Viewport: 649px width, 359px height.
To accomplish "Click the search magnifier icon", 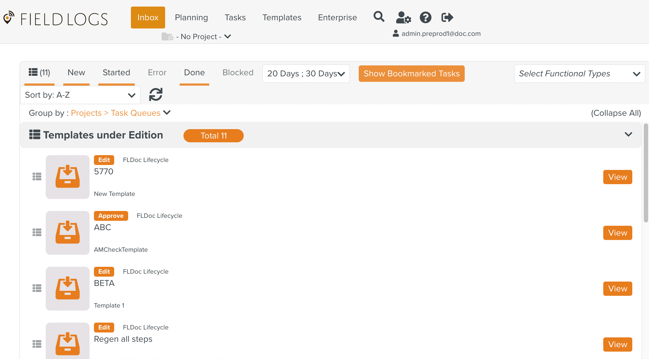I will [x=379, y=17].
